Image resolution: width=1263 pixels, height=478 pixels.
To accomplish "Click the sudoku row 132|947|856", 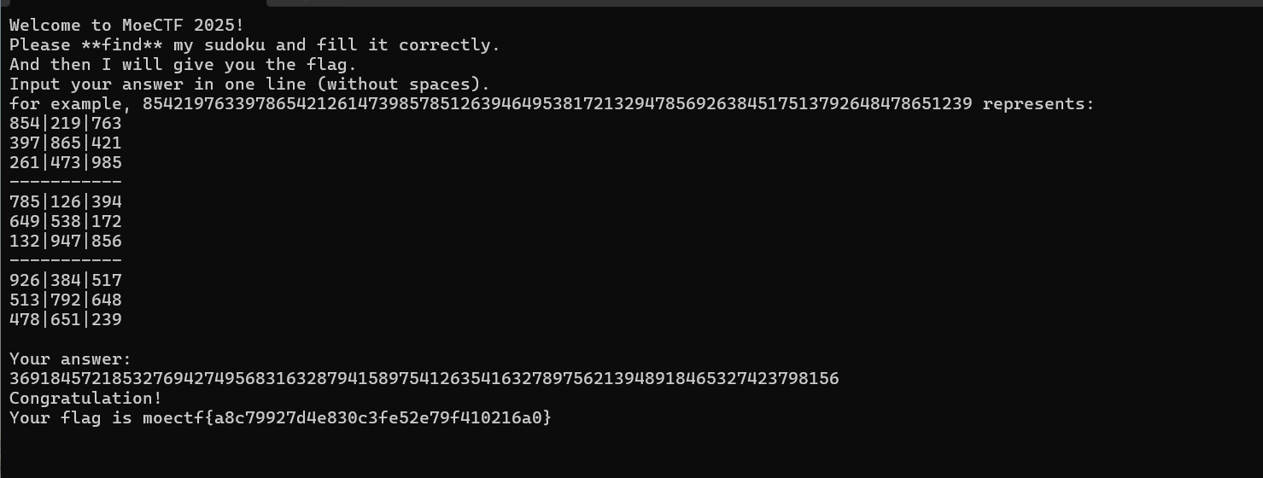I will click(66, 242).
